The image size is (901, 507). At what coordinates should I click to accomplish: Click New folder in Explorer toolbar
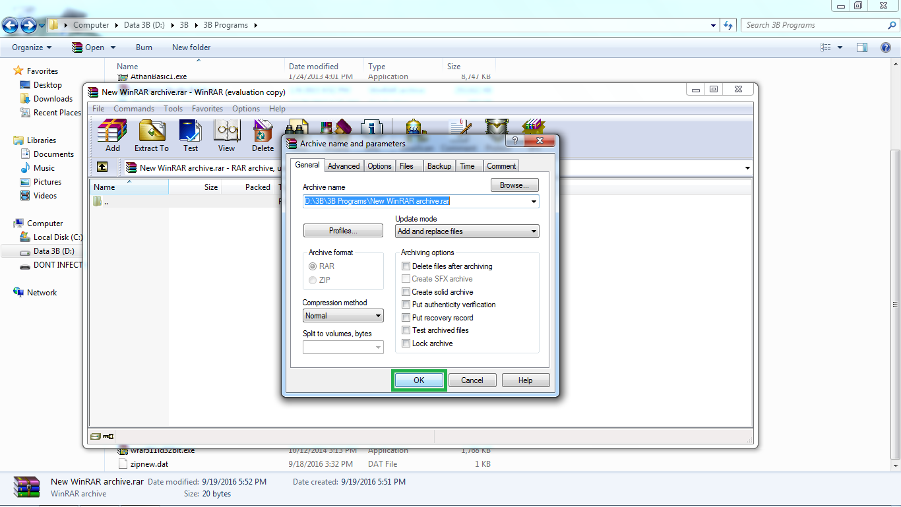(x=191, y=47)
